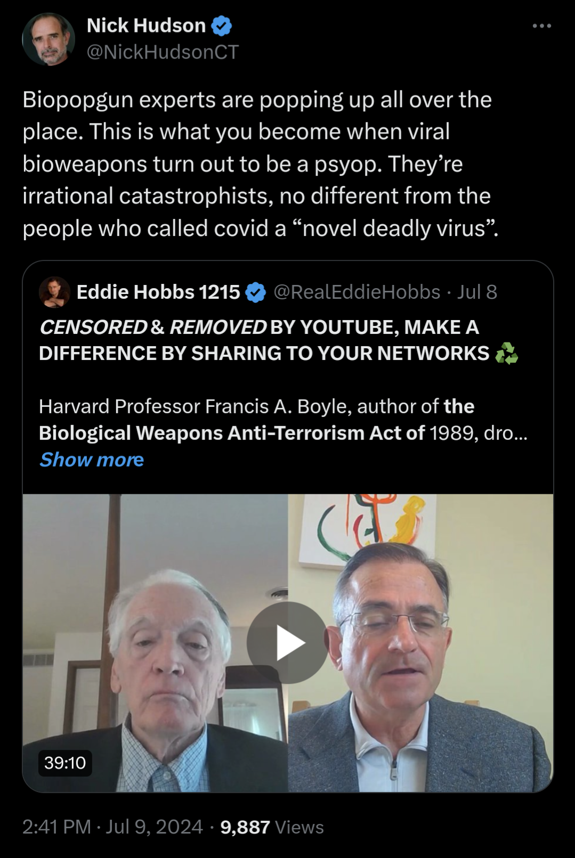
Task: Open Eddie Hobbs's small avatar
Action: coord(54,292)
